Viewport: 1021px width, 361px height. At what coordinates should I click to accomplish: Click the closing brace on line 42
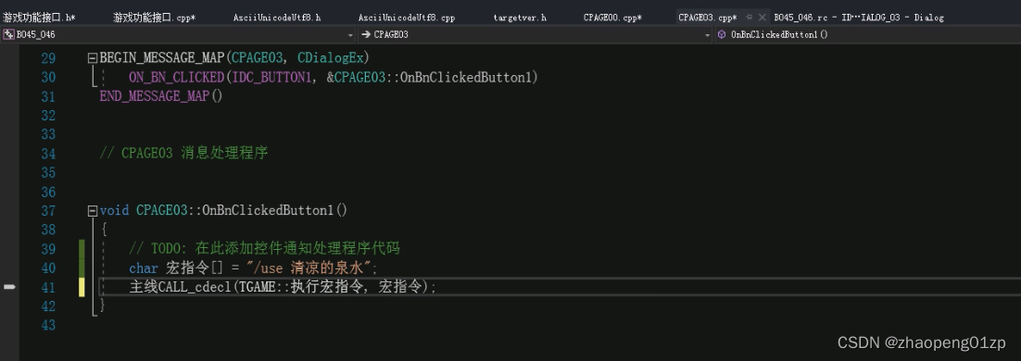point(103,305)
